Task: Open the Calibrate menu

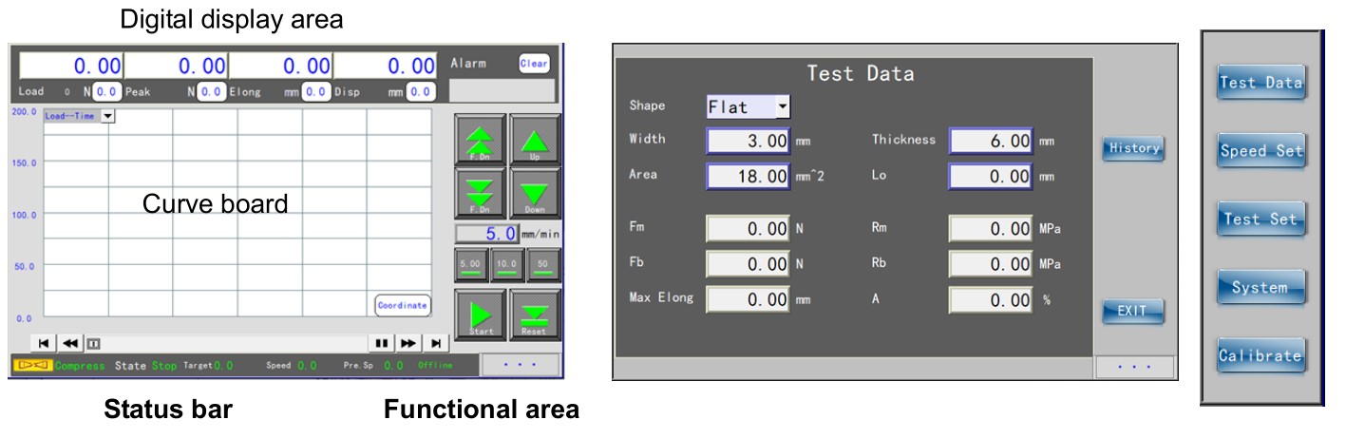Action: click(x=1261, y=355)
